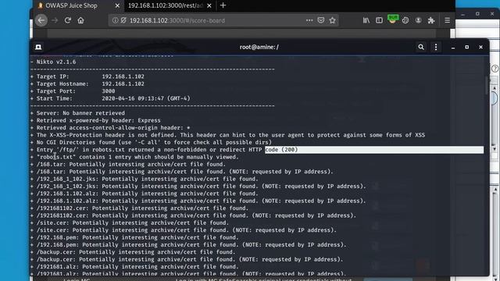Click 'Retrieved access-control-allow-origin header' line
Viewport: 500px width, 281px height.
[110, 128]
